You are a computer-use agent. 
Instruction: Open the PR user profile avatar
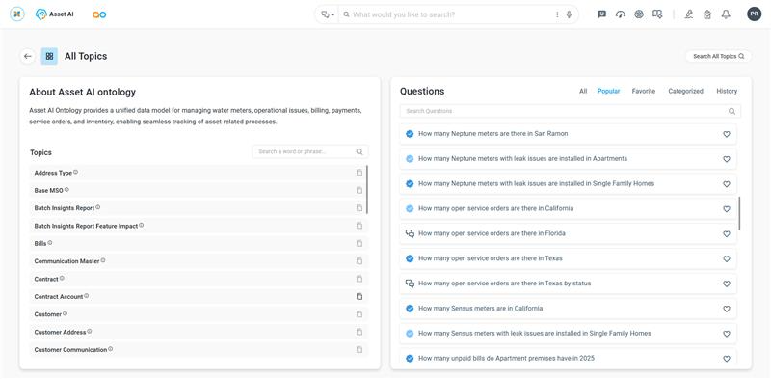tap(754, 14)
